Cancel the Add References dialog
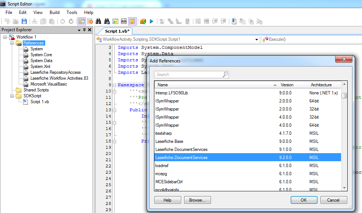362x213 pixels. pyautogui.click(x=334, y=200)
